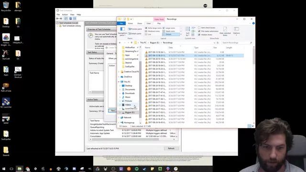The image size is (306, 172).
Task: Click the Navigation pane ribbon button
Action: 122,32
